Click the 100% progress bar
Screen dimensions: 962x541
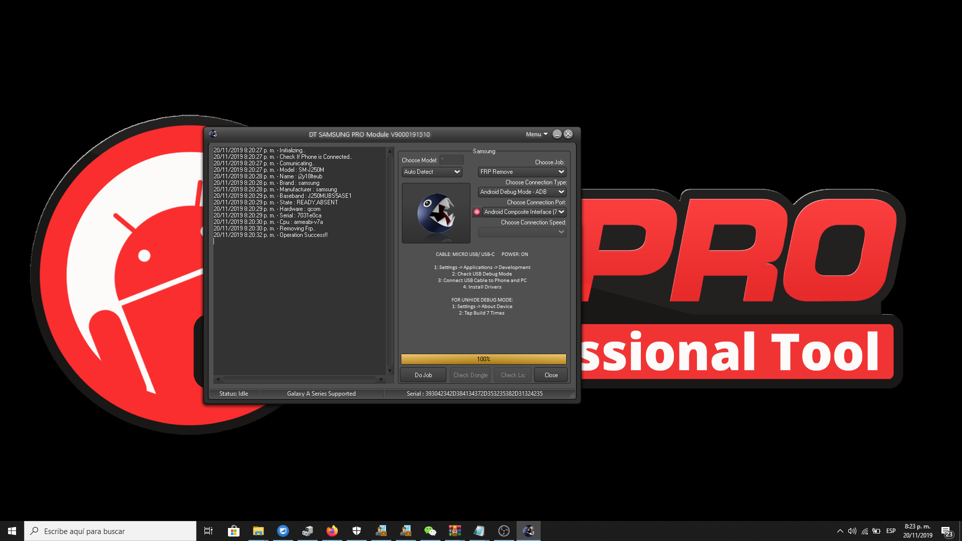tap(484, 359)
